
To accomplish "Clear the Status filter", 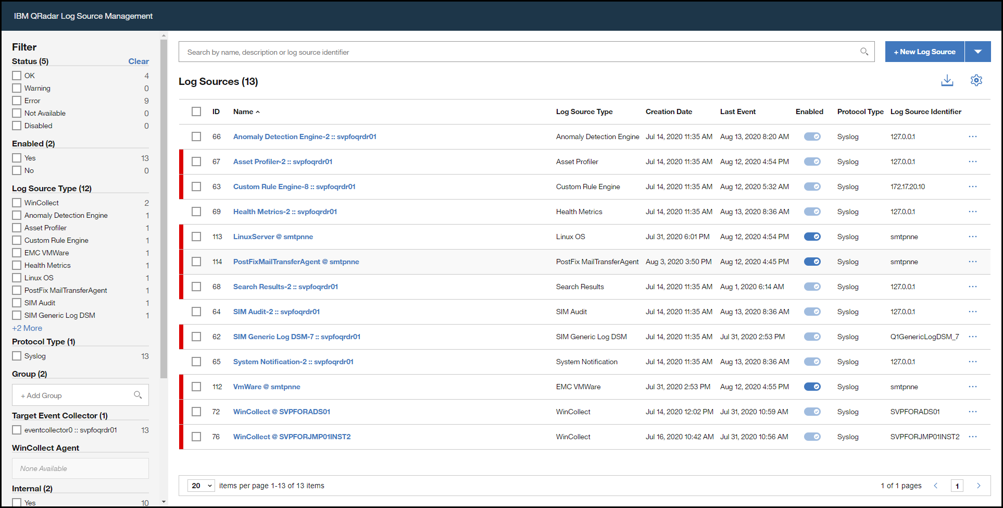I will tap(139, 61).
